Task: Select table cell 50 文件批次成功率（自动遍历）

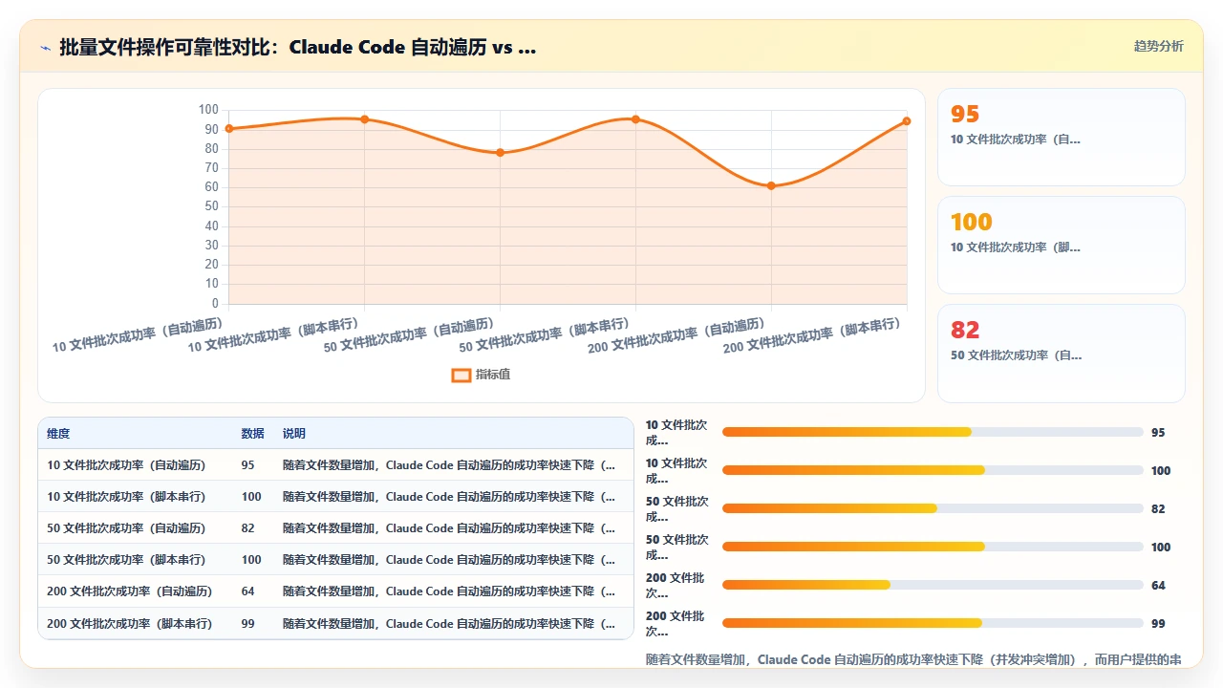Action: click(x=126, y=528)
